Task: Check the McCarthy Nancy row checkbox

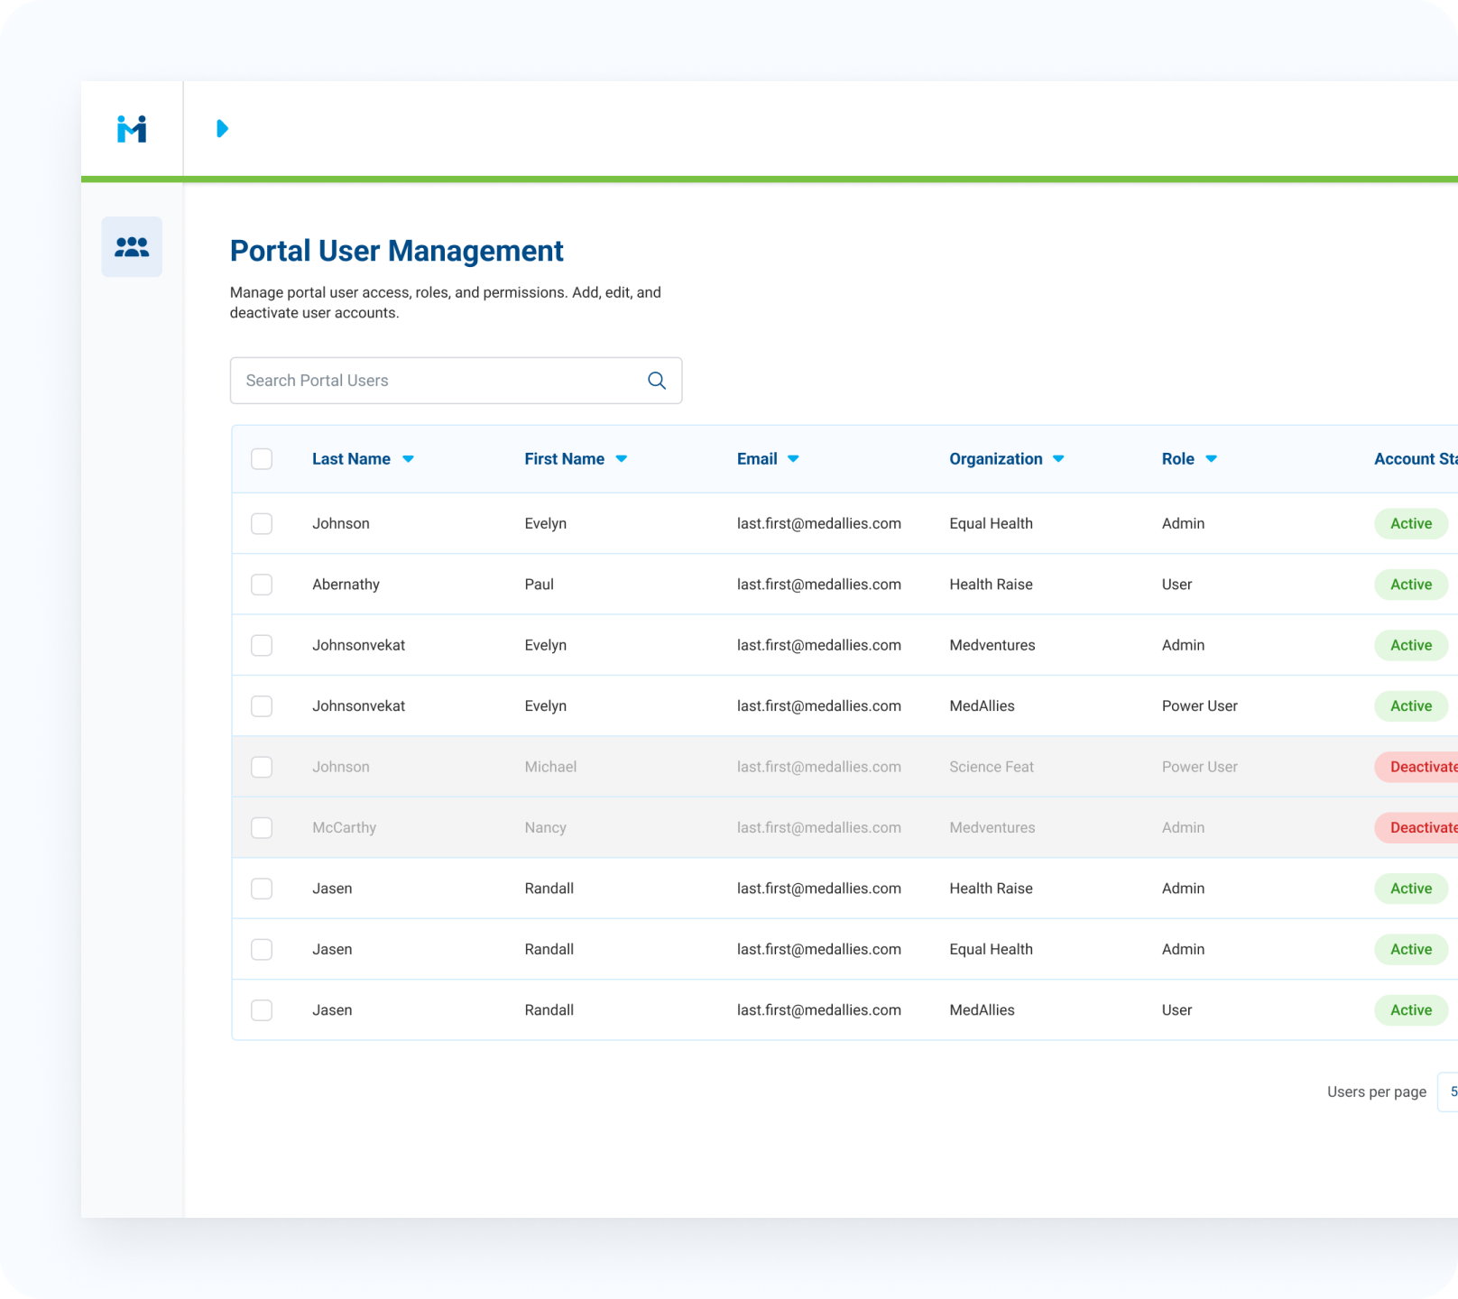Action: click(262, 828)
